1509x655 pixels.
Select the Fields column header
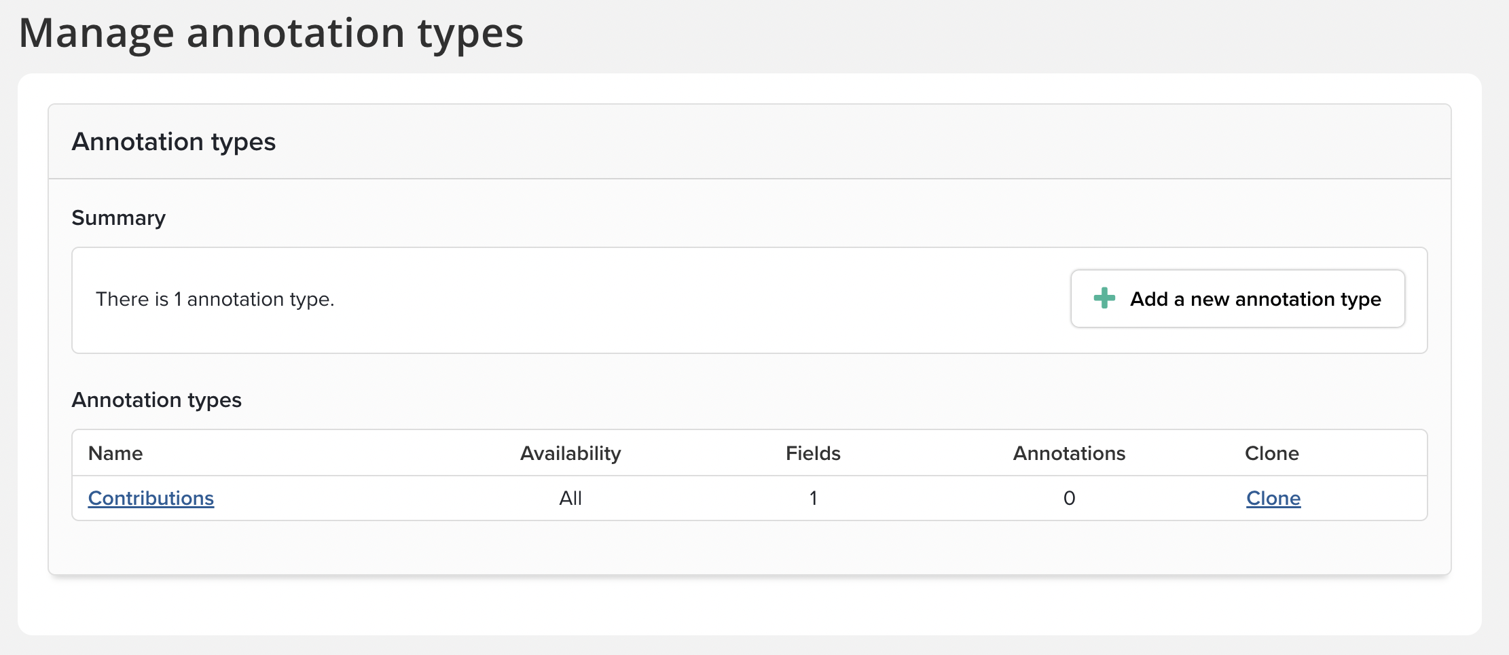pyautogui.click(x=813, y=453)
